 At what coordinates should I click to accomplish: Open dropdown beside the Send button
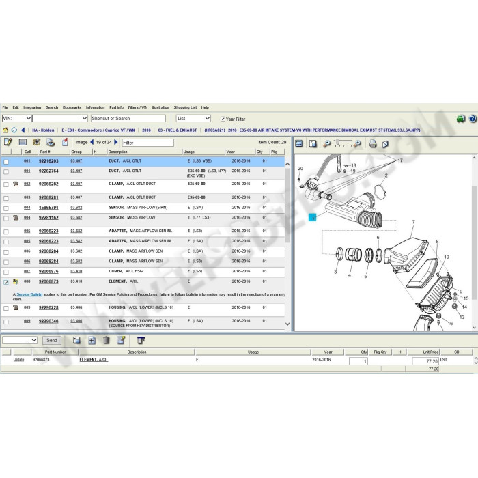point(33,340)
